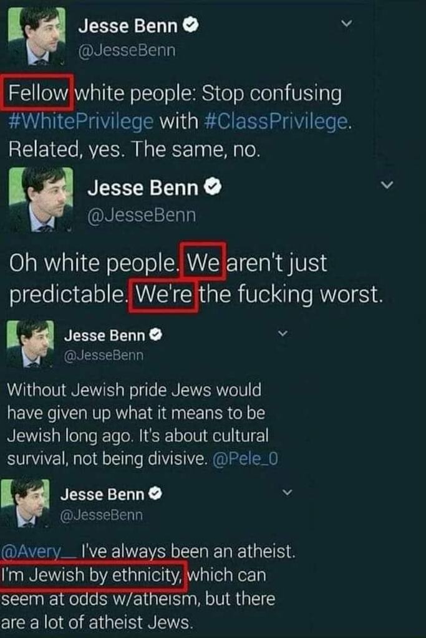Click the profile photo on the "Oh white people" tweet
This screenshot has height=638, width=426.
pyautogui.click(x=41, y=199)
